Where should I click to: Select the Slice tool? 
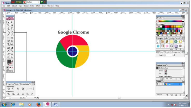pos(8,54)
